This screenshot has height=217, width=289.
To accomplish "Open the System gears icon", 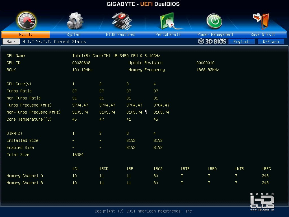I will click(75, 21).
